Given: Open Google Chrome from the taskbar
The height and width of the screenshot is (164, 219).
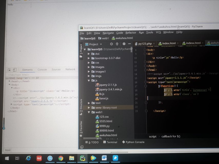Looking at the screenshot, I should pos(61,158).
